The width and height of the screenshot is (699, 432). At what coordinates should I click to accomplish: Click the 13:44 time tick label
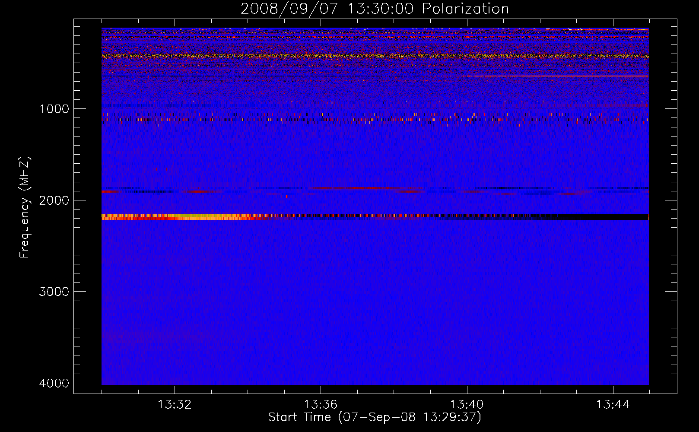point(613,405)
